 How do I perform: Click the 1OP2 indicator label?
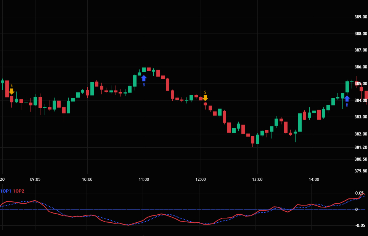coord(18,191)
